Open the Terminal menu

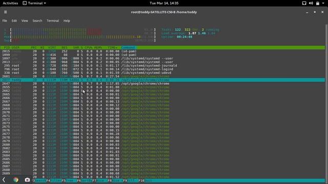tap(53, 20)
